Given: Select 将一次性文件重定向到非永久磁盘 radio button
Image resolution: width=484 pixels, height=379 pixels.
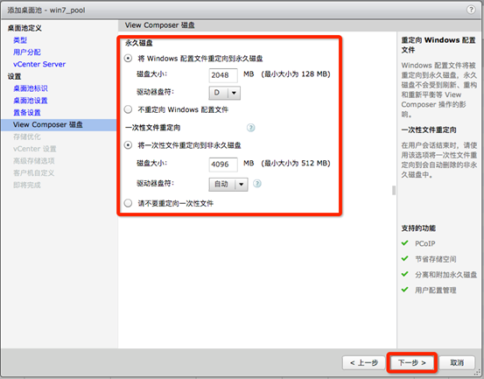Looking at the screenshot, I should (128, 145).
